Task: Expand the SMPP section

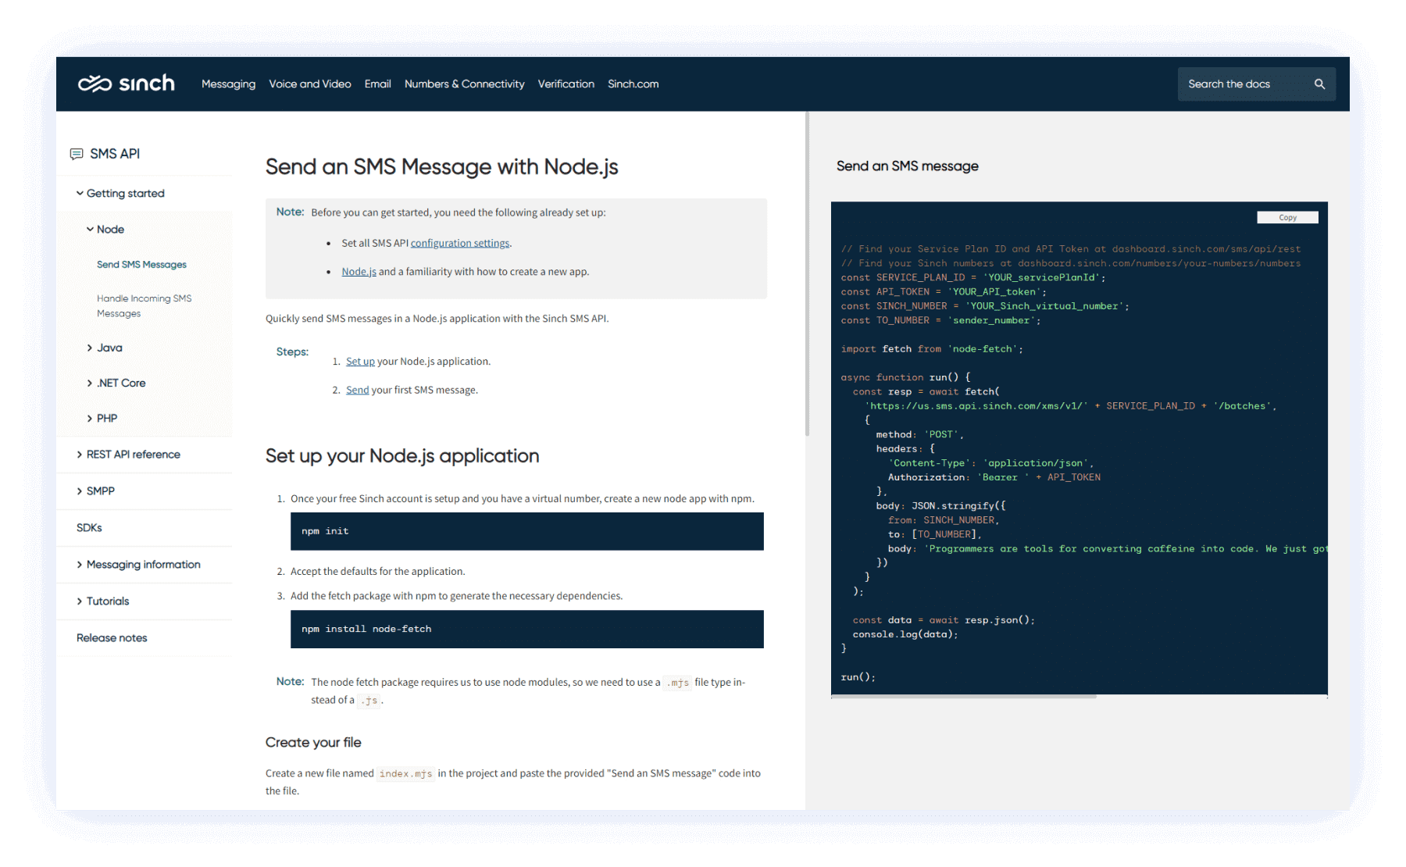Action: [80, 491]
